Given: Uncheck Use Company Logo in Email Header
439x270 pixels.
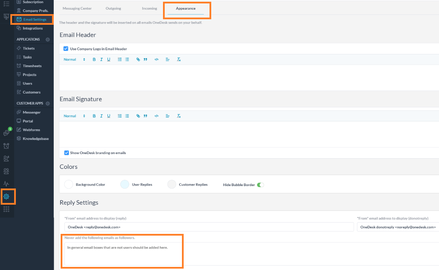Looking at the screenshot, I should click(x=66, y=49).
